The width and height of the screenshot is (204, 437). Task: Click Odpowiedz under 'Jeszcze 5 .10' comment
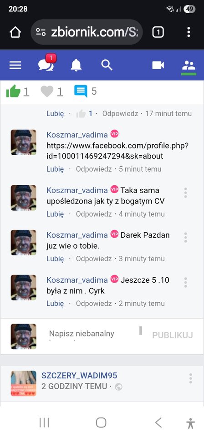tap(94, 303)
